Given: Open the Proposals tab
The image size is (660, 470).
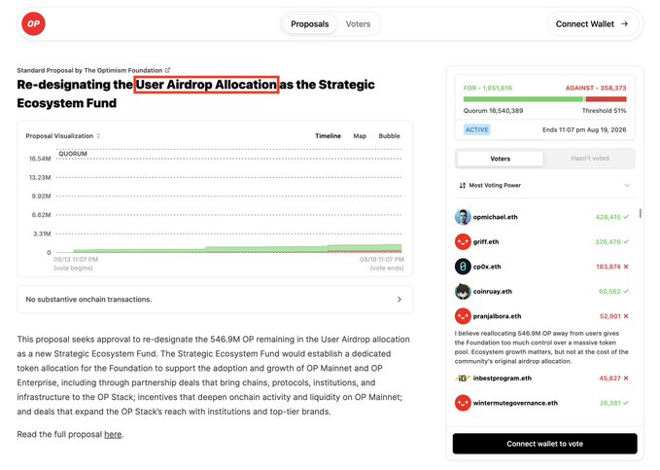Looking at the screenshot, I should (309, 24).
